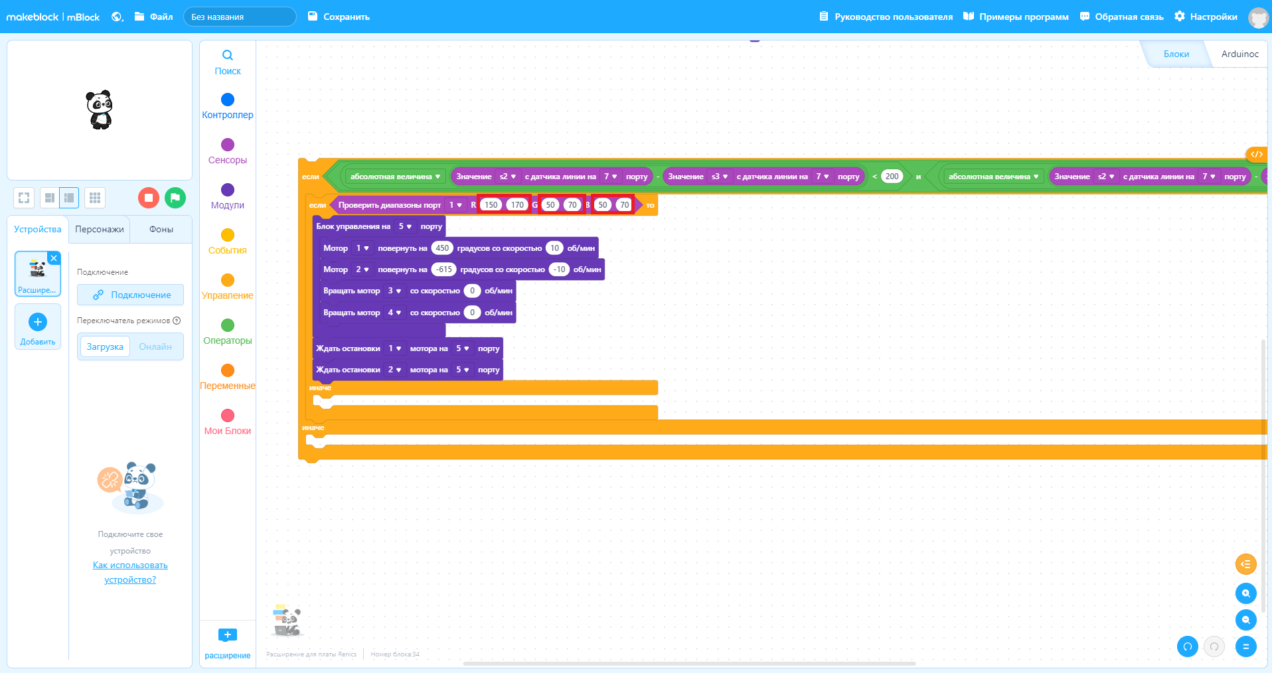
Task: Open Вращать мотор 4 dropdown
Action: [394, 313]
